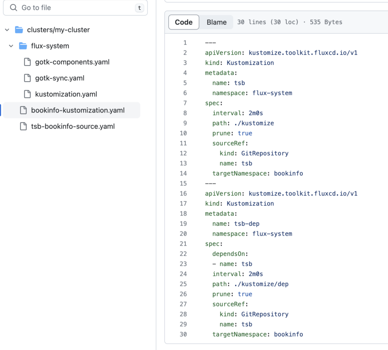388x350 pixels.
Task: Collapse the clusters/my-cluster folder chevron
Action: [7, 30]
